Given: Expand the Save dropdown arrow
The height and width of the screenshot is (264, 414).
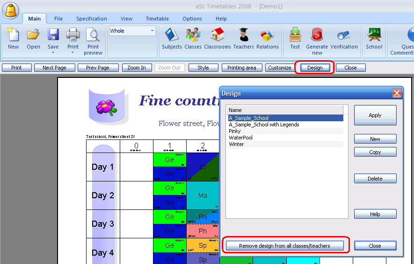Looking at the screenshot, I should [x=53, y=53].
